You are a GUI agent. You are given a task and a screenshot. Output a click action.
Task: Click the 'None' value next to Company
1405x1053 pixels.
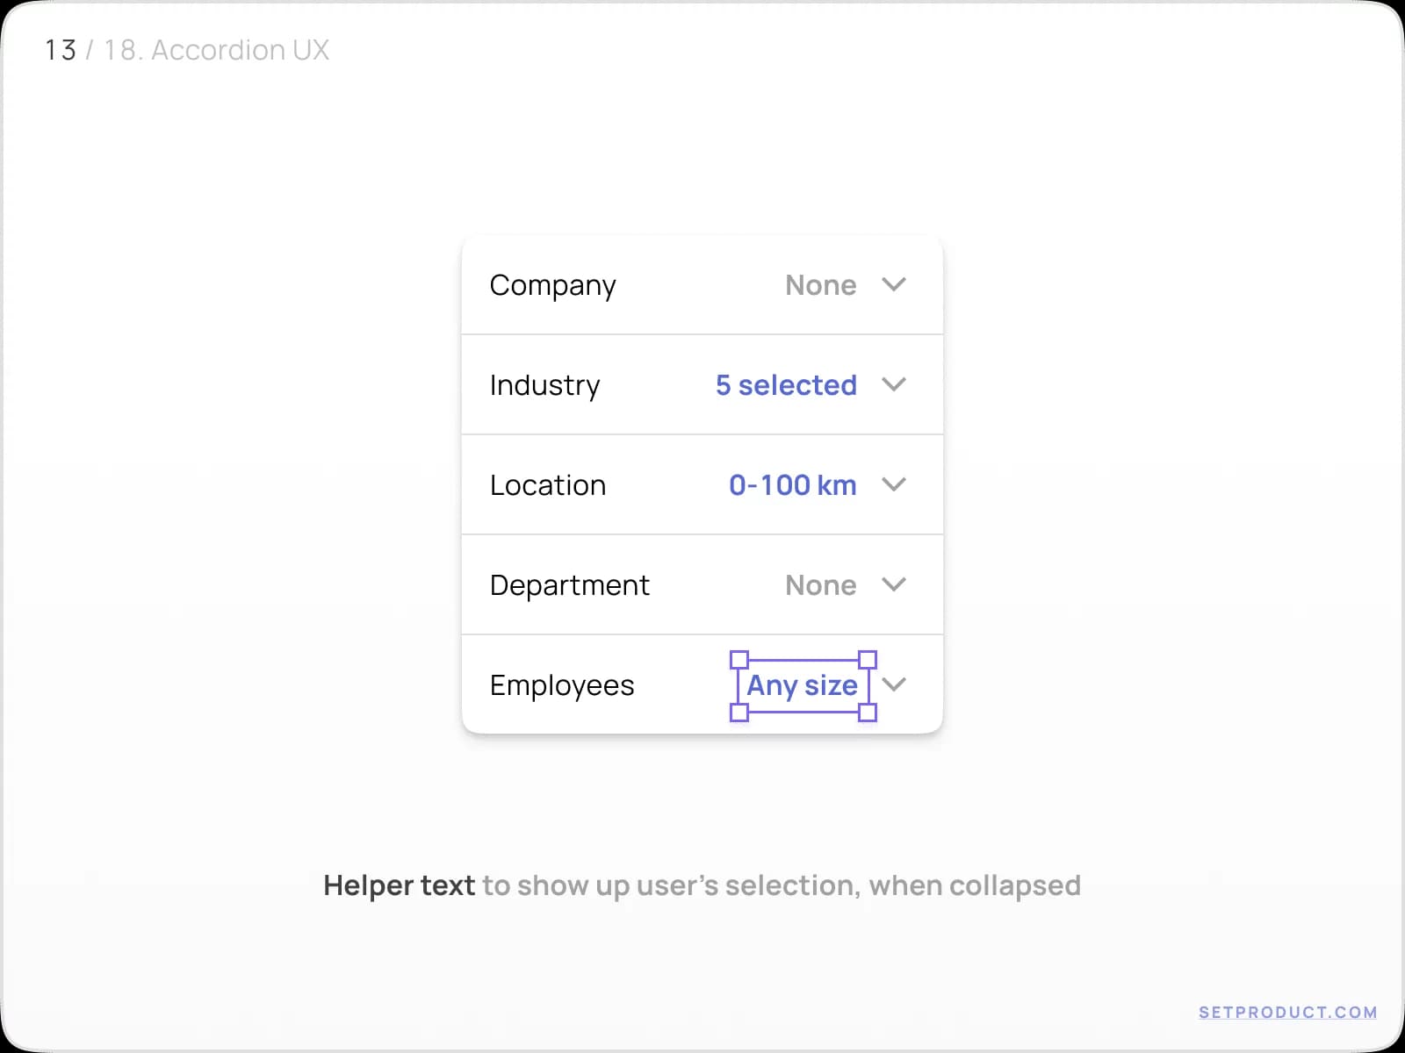pyautogui.click(x=820, y=284)
